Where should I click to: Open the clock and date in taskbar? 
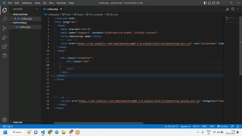tap(231, 132)
